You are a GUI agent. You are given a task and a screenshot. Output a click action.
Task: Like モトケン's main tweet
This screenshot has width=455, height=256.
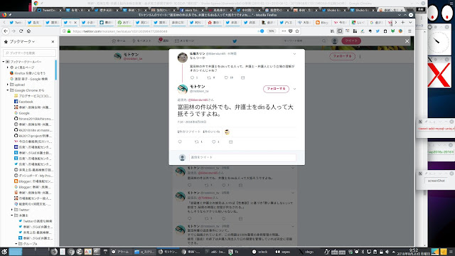tap(214, 142)
